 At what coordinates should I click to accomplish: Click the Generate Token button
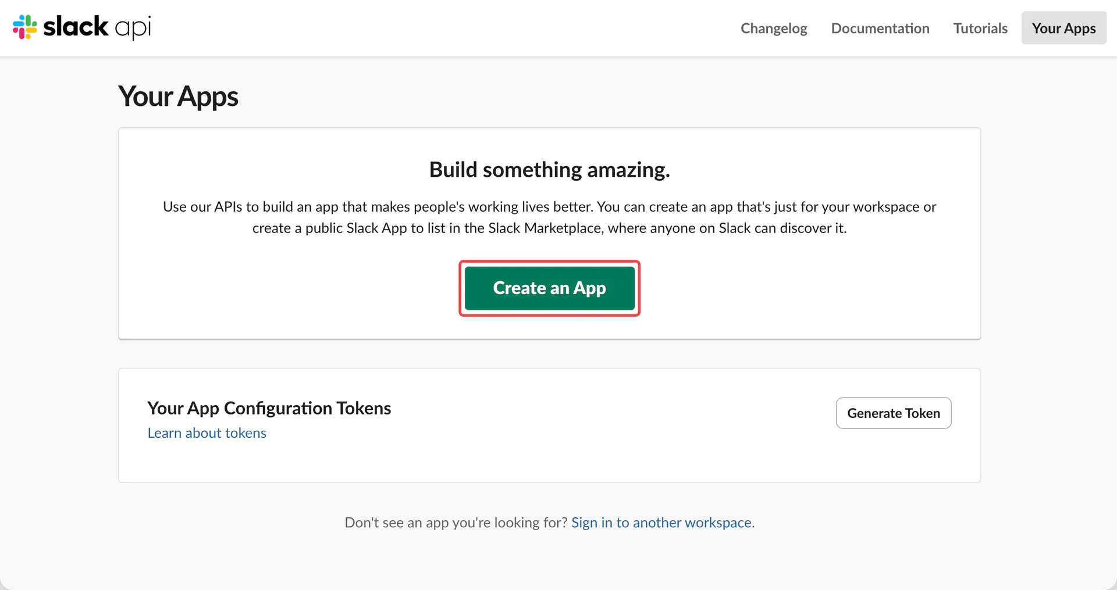(894, 413)
